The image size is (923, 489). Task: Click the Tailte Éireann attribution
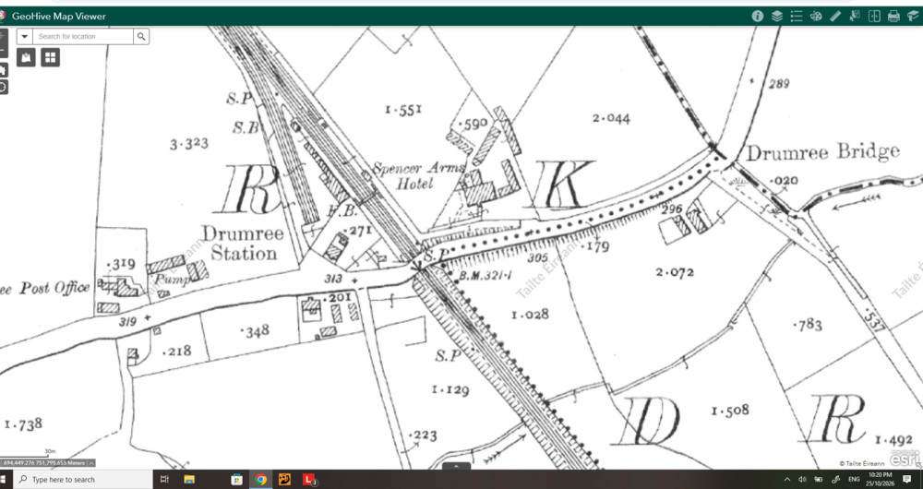[x=862, y=464]
